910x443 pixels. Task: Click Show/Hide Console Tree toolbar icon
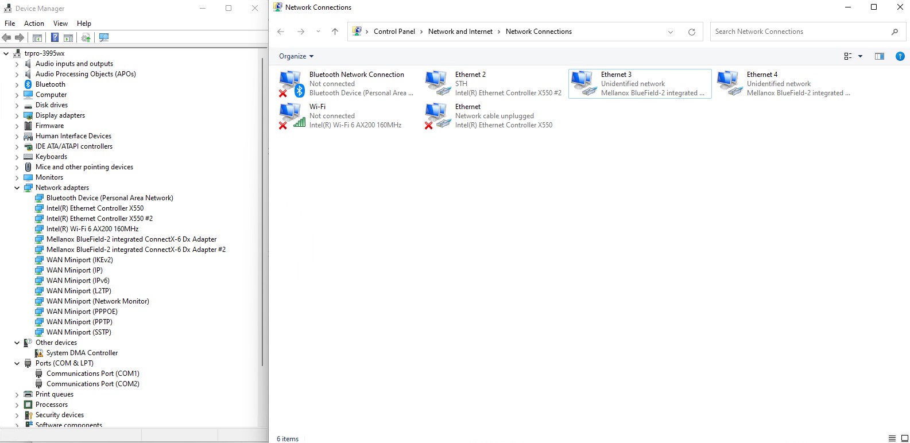(x=37, y=38)
